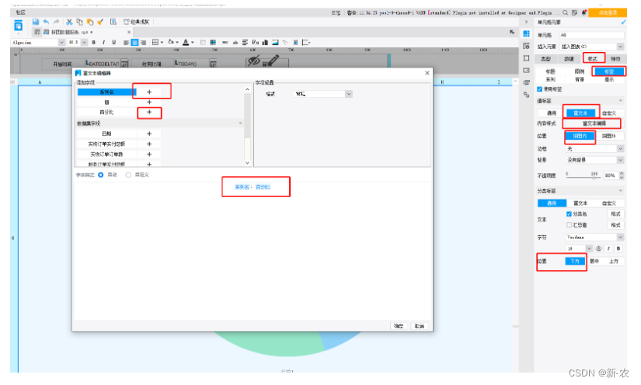Click the 格式 button beside 分类名
Screen dimensions: 641x385
click(x=615, y=214)
